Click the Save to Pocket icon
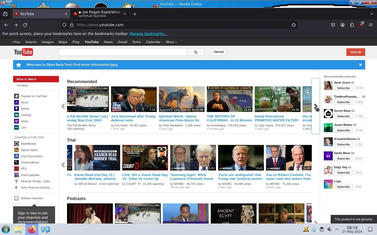This screenshot has width=377, height=235. (x=333, y=25)
